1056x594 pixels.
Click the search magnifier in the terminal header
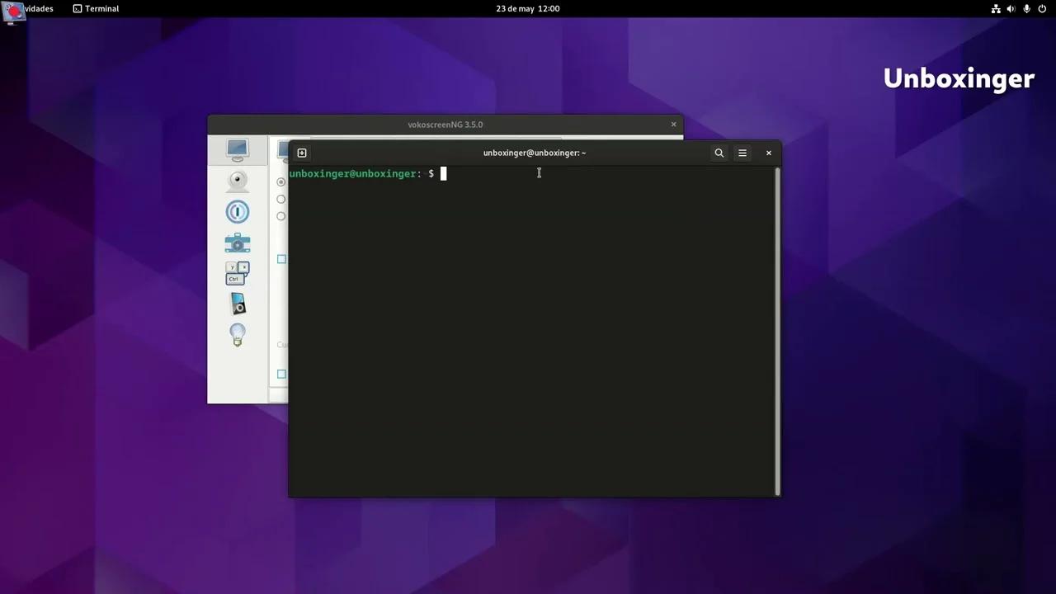[719, 153]
